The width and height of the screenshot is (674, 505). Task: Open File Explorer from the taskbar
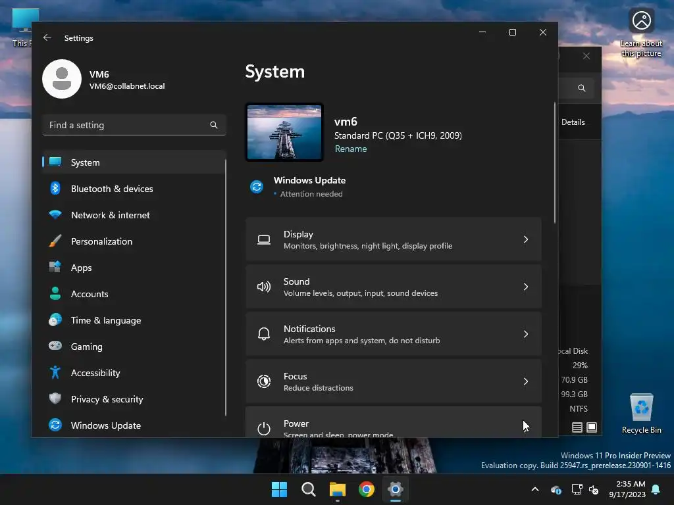(x=338, y=489)
